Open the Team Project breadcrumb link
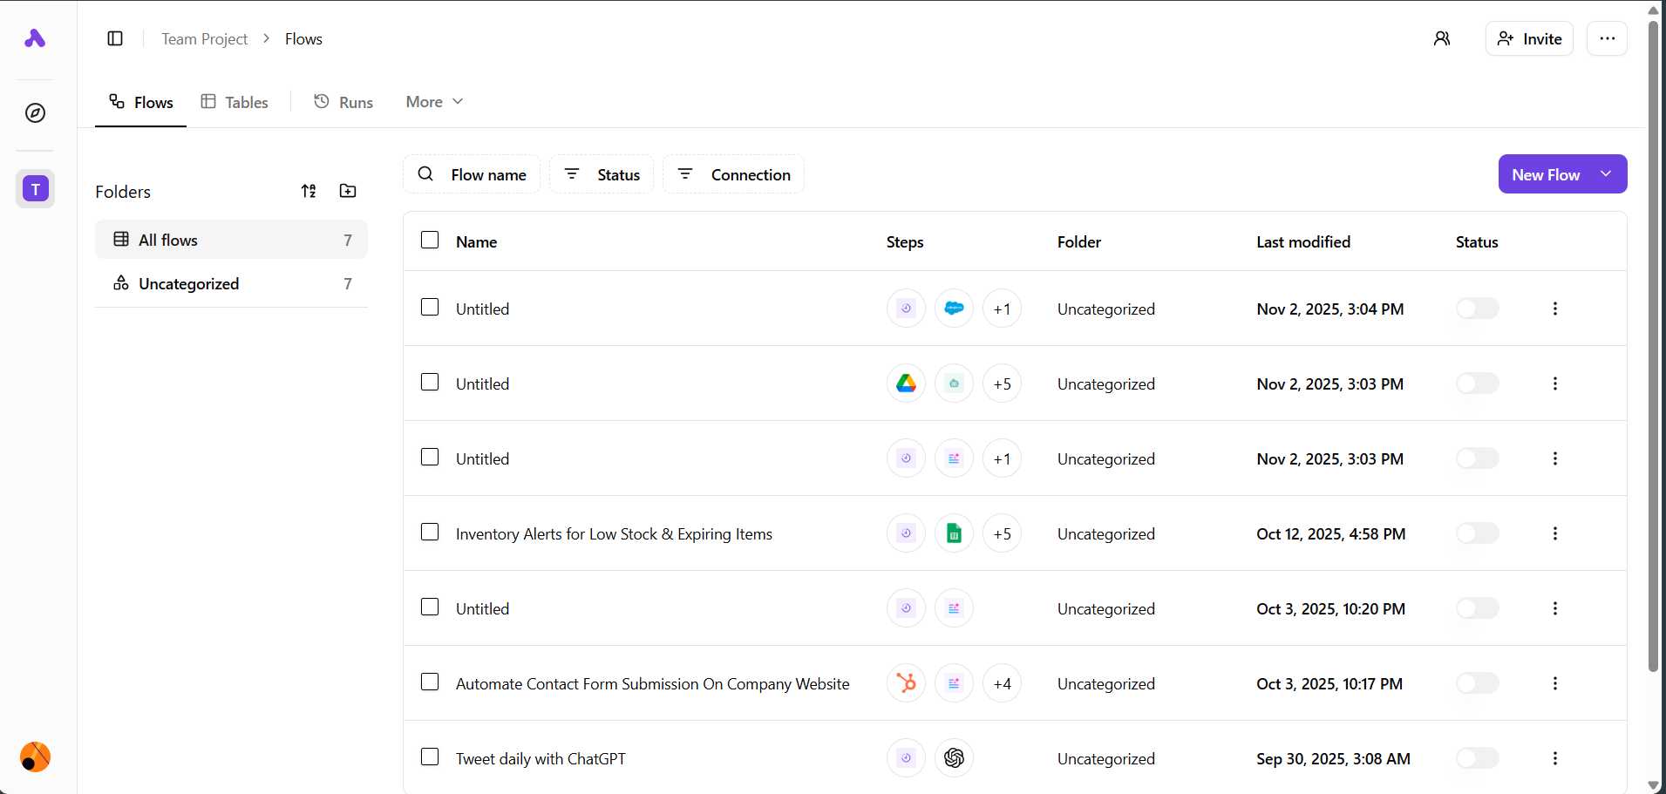 coord(204,39)
